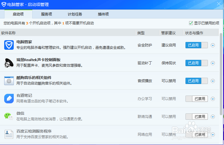Click 可以禁用 suggestion in 微信 row

(169, 117)
